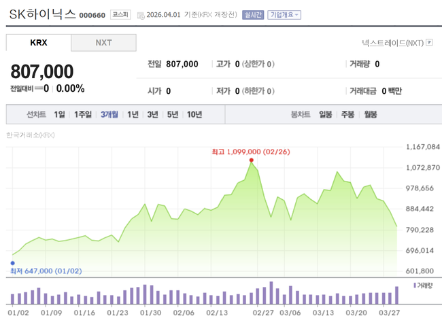The width and height of the screenshot is (442, 327).
Task: Display the 월봉 monthly candle chart
Action: pyautogui.click(x=370, y=114)
